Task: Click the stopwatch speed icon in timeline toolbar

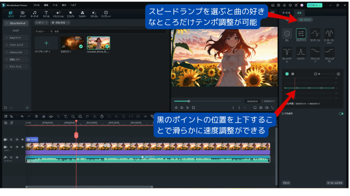Action: 102,116
